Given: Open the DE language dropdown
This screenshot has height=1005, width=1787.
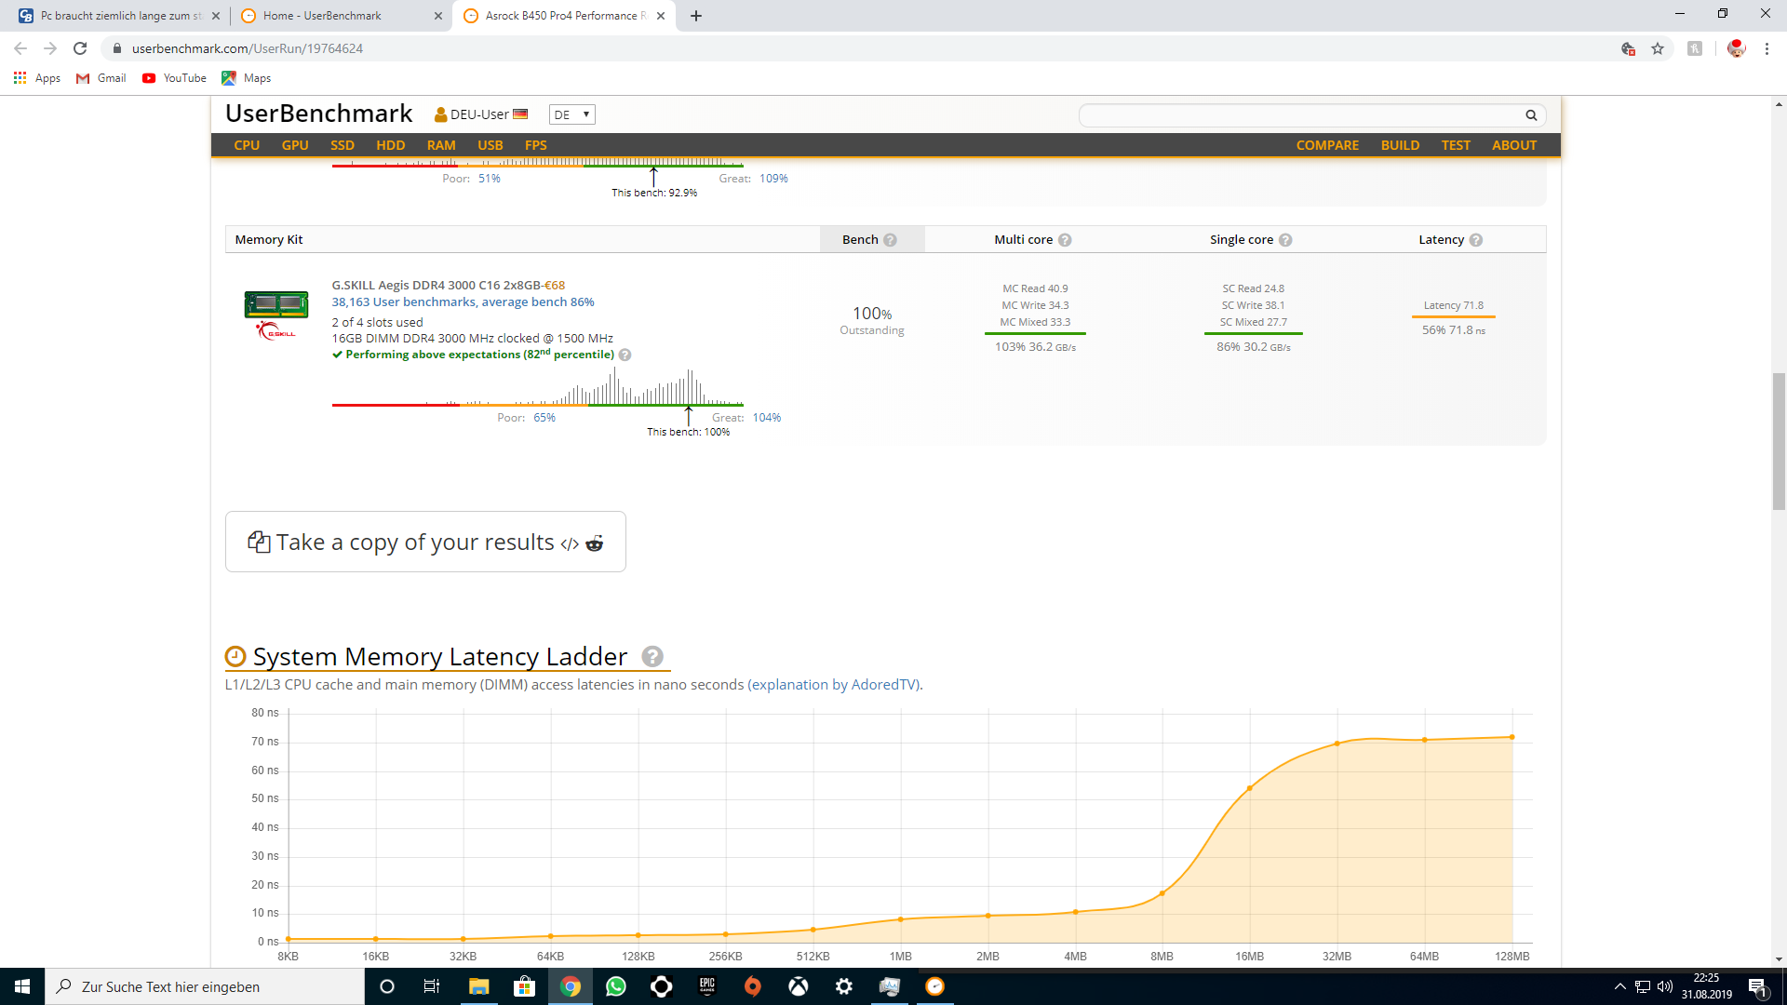Looking at the screenshot, I should [x=571, y=114].
